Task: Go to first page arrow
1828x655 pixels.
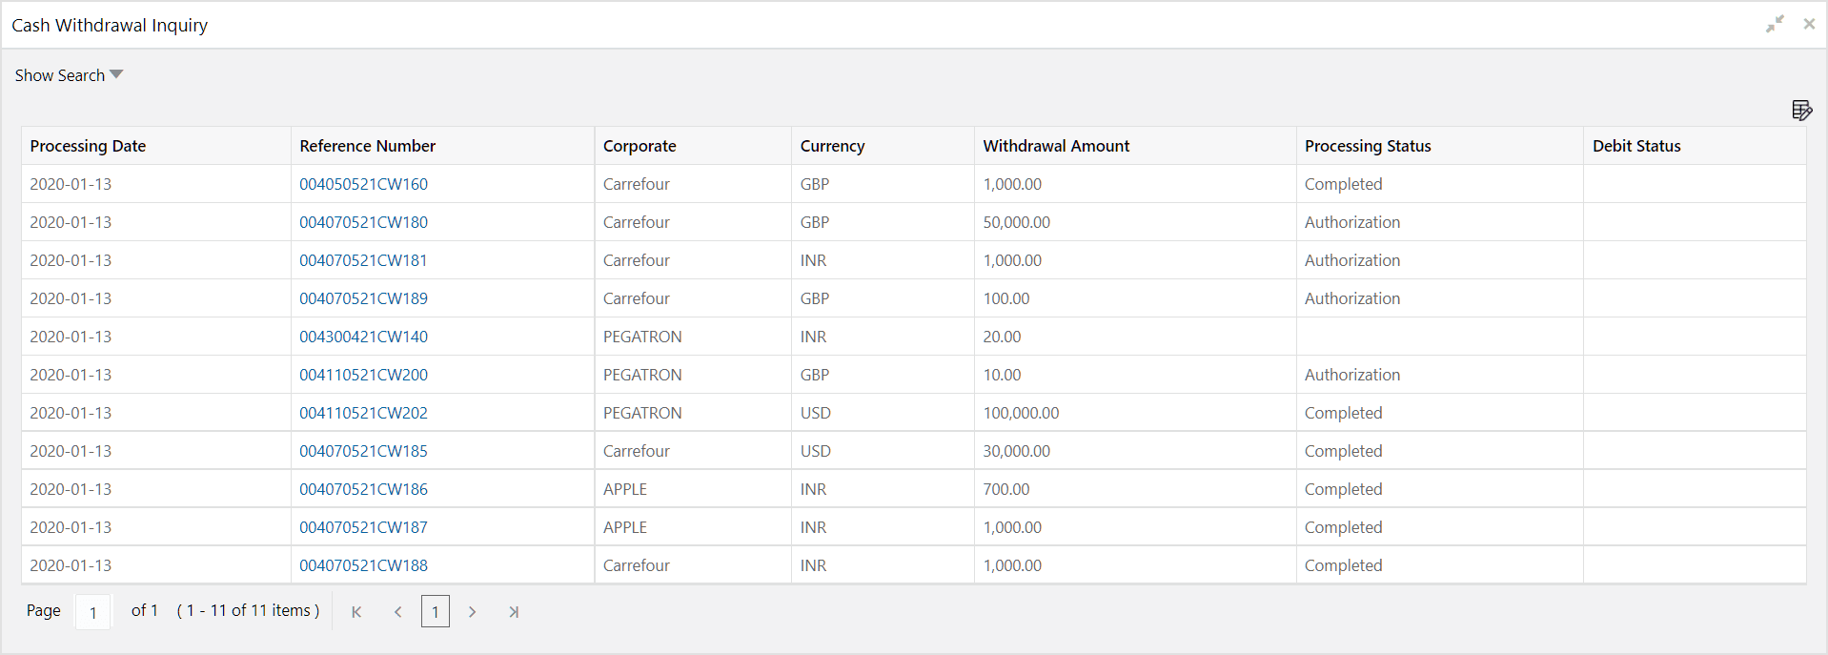Action: click(x=356, y=612)
